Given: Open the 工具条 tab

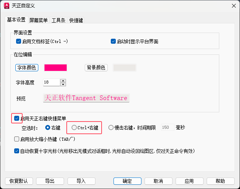Looking at the screenshot, I should [58, 20].
